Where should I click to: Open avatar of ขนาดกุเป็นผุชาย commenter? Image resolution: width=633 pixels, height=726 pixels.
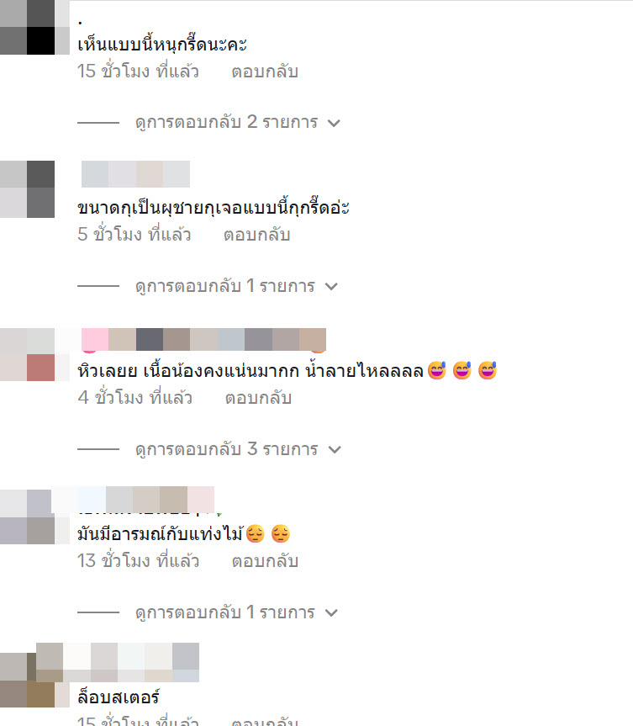pyautogui.click(x=27, y=189)
